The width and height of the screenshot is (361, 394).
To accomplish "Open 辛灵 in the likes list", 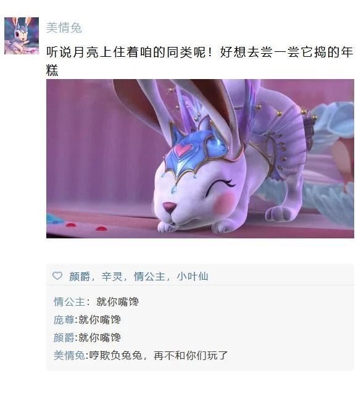I will pos(112,277).
